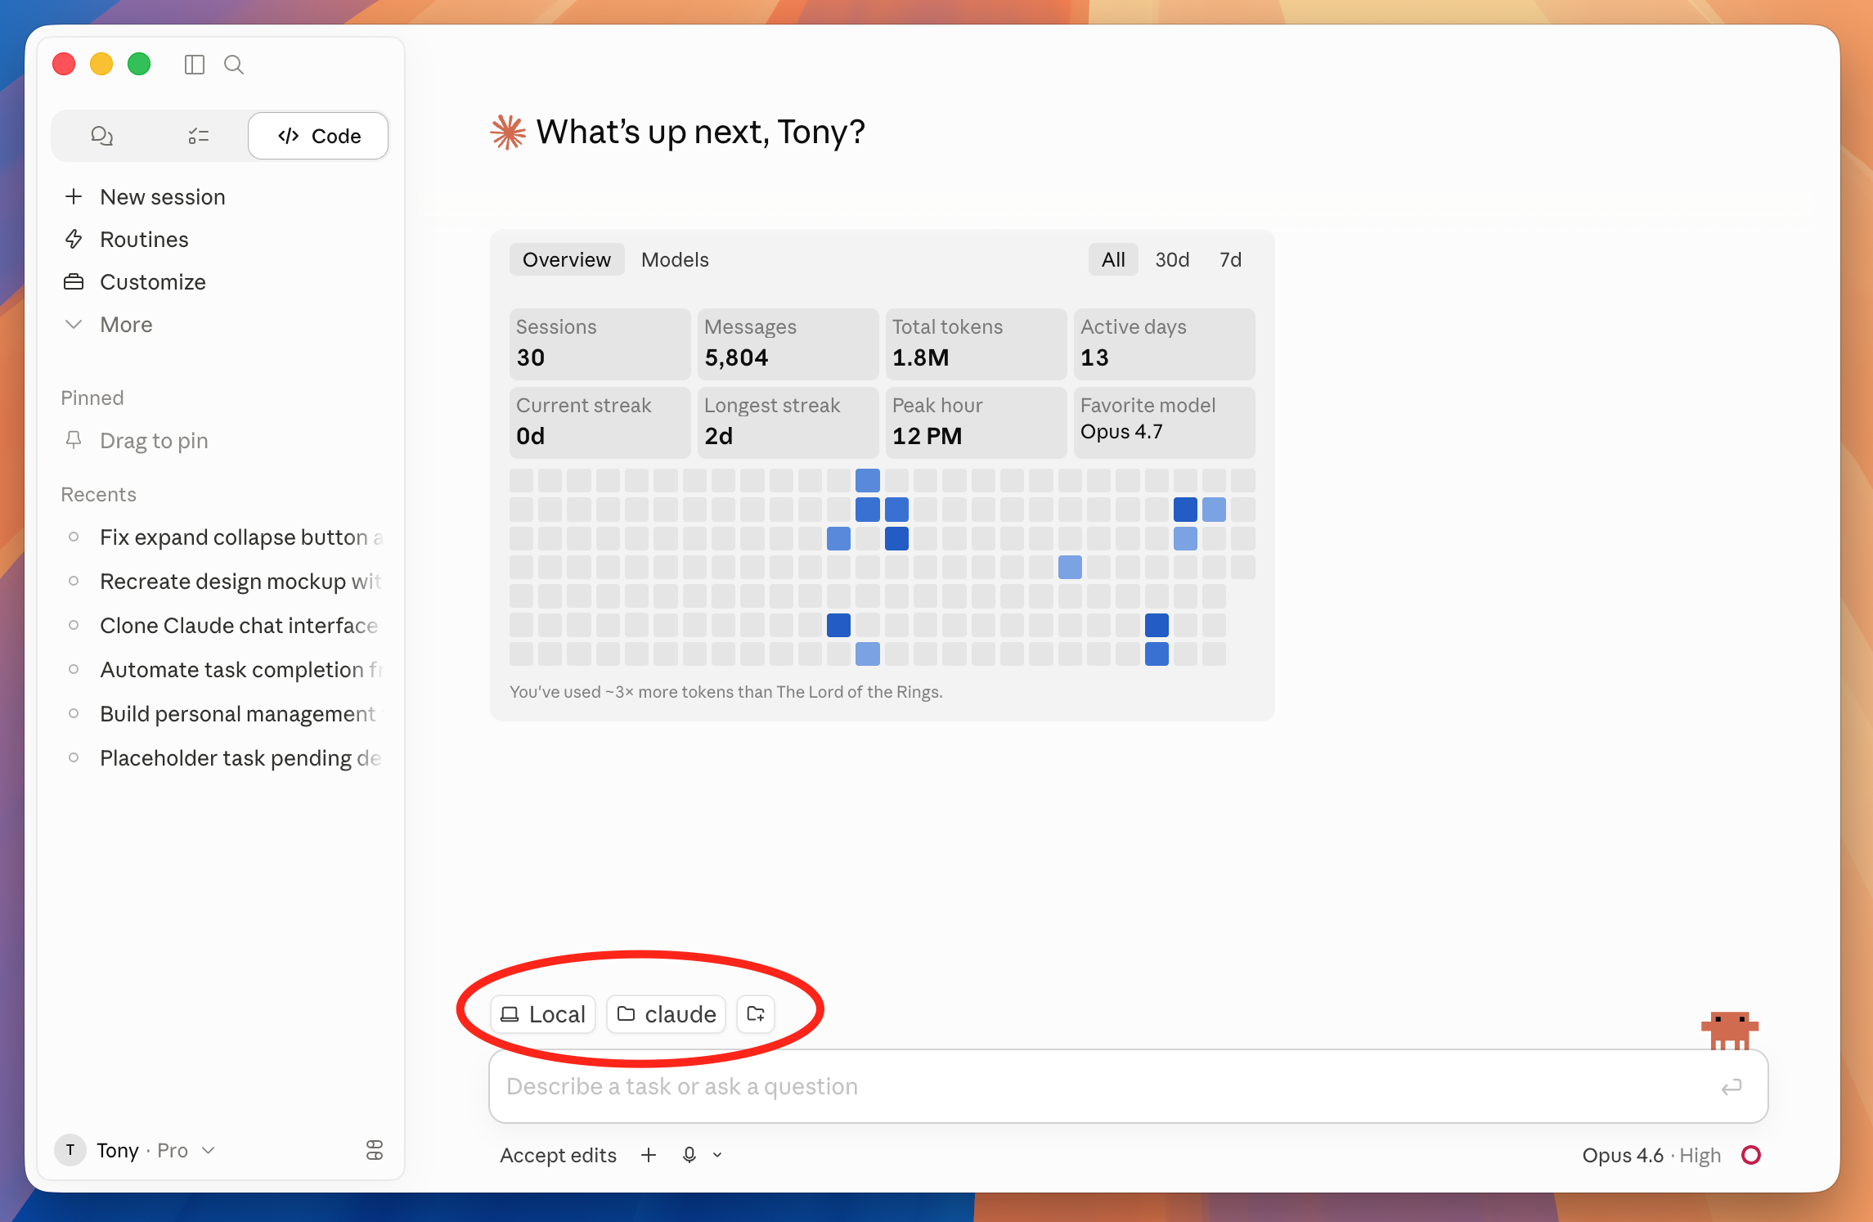The width and height of the screenshot is (1873, 1222).
Task: Select the All time range
Action: pos(1113,260)
